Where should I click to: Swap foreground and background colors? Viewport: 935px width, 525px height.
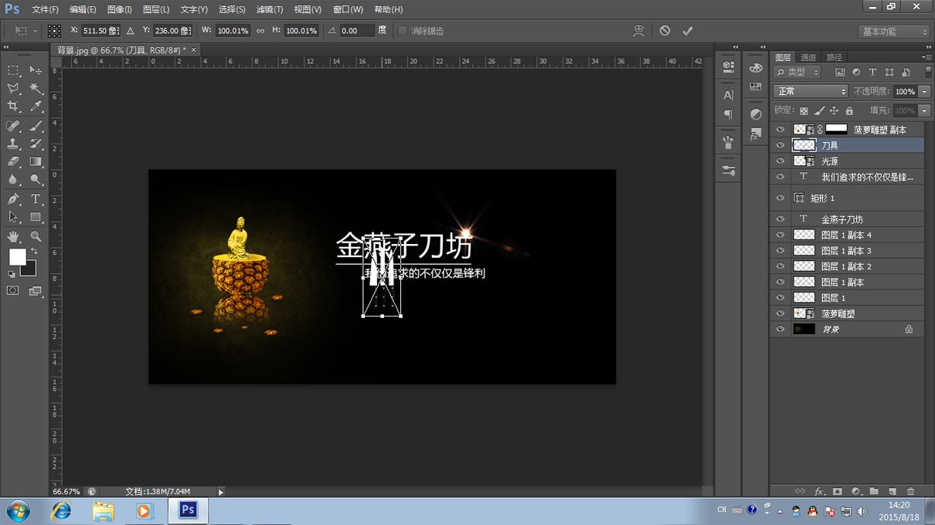pos(34,252)
